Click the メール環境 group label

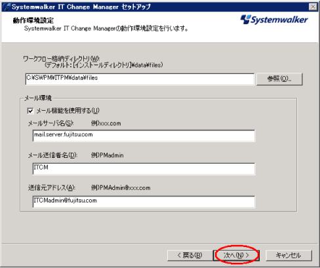(38, 98)
